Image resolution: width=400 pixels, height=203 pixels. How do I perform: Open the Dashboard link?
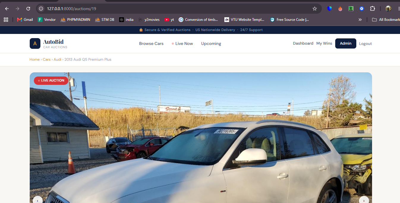click(303, 43)
